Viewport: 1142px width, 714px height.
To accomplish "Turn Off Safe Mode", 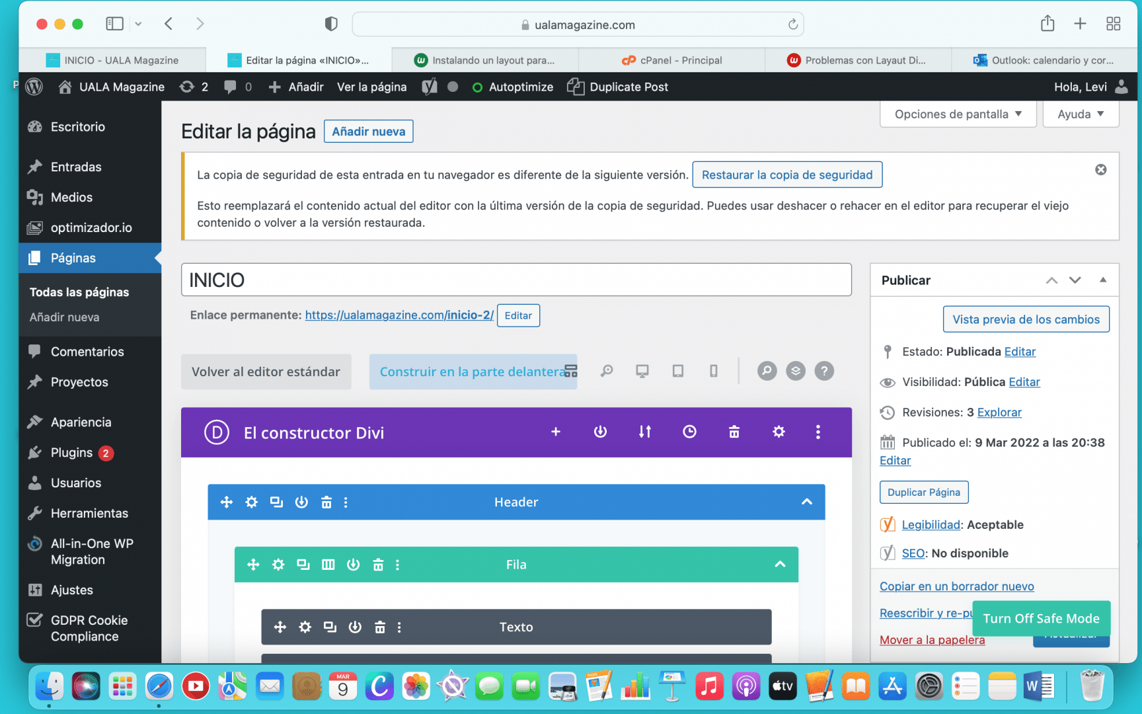I will (x=1042, y=619).
